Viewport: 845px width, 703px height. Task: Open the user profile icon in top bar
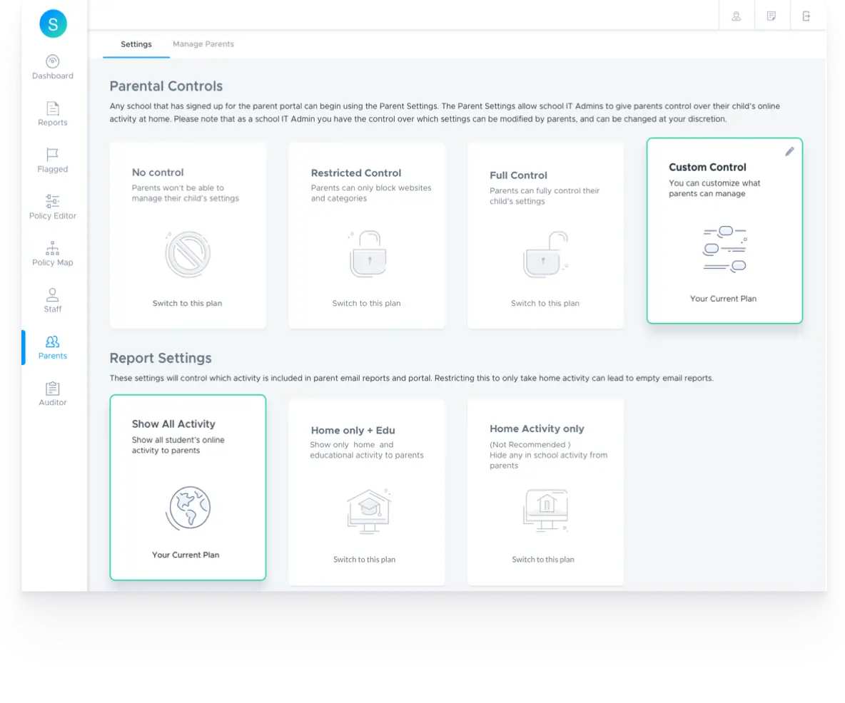click(x=736, y=15)
